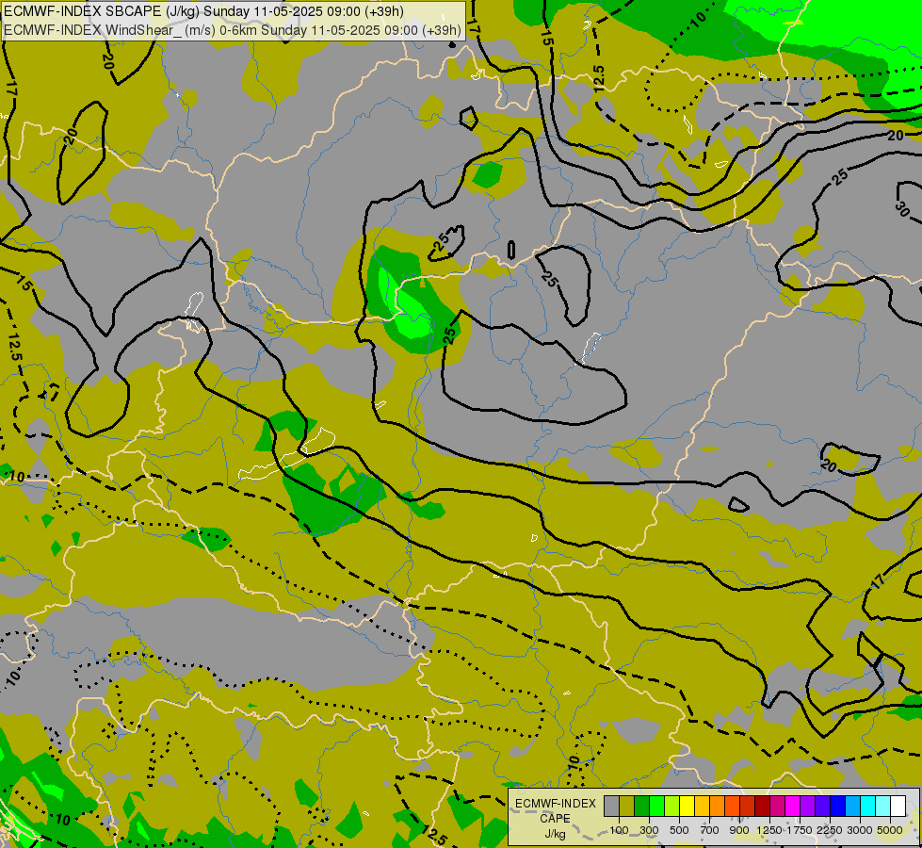Screen dimensions: 922x848
Task: Click the legend value 300
Action: (649, 830)
